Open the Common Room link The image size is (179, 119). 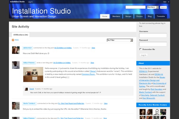pos(89,74)
